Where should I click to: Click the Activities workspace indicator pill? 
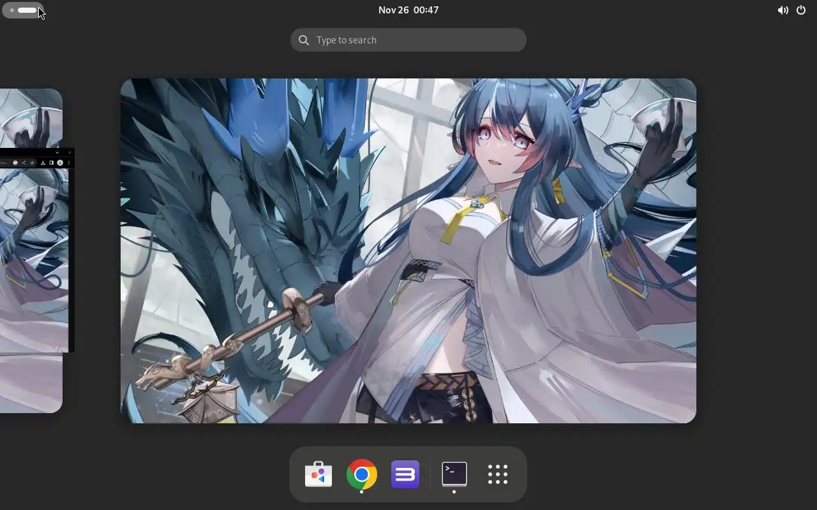tap(23, 10)
